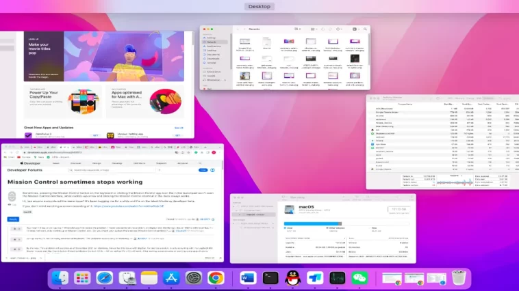Select the Disk Utility window showing macOS
This screenshot has height=291, width=519.
(x=323, y=229)
